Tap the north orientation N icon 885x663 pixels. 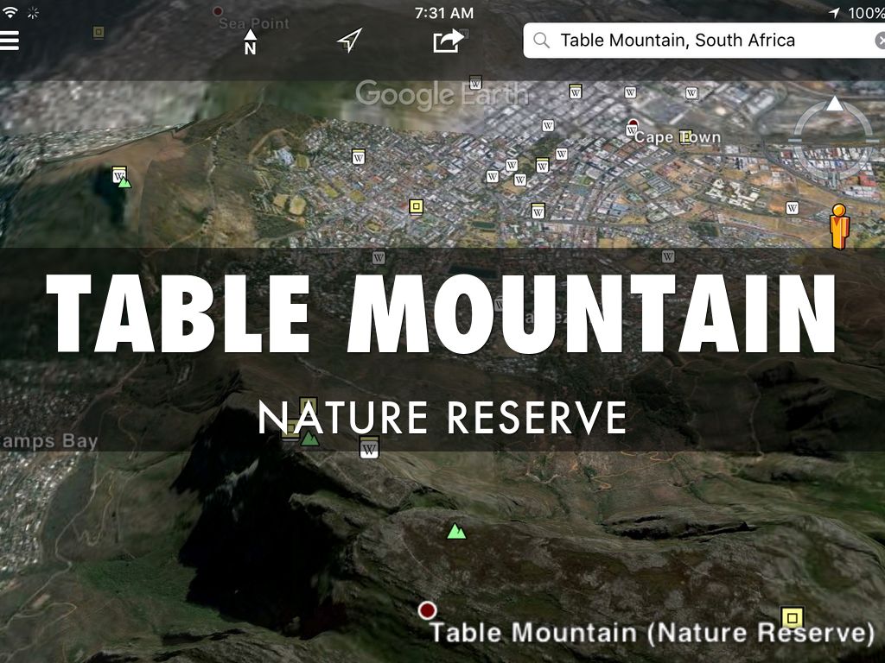(x=250, y=42)
